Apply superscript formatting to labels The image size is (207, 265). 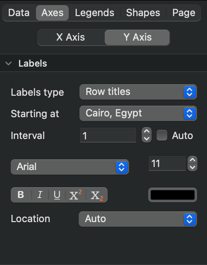[x=76, y=195]
